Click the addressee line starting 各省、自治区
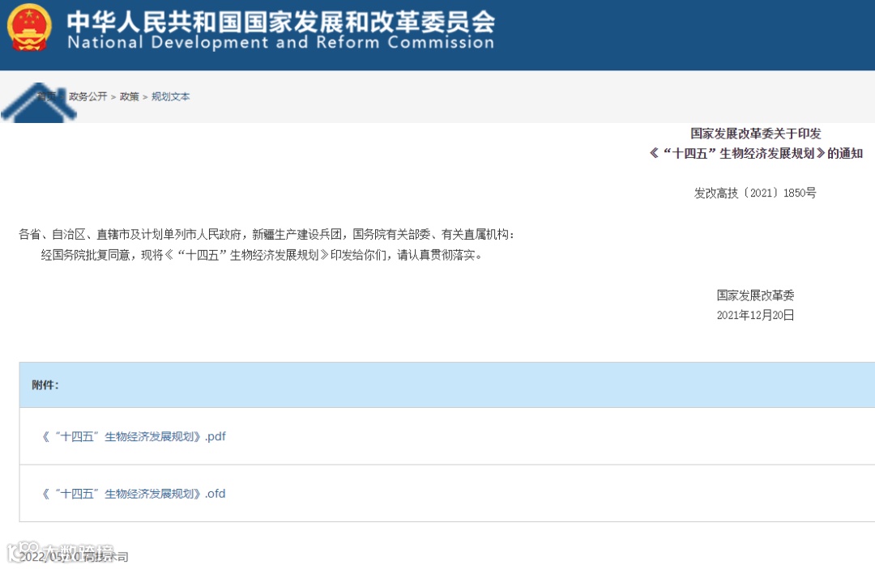This screenshot has width=875, height=569. 267,234
